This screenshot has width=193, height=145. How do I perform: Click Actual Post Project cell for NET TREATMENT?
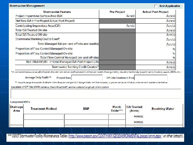tap(155, 62)
